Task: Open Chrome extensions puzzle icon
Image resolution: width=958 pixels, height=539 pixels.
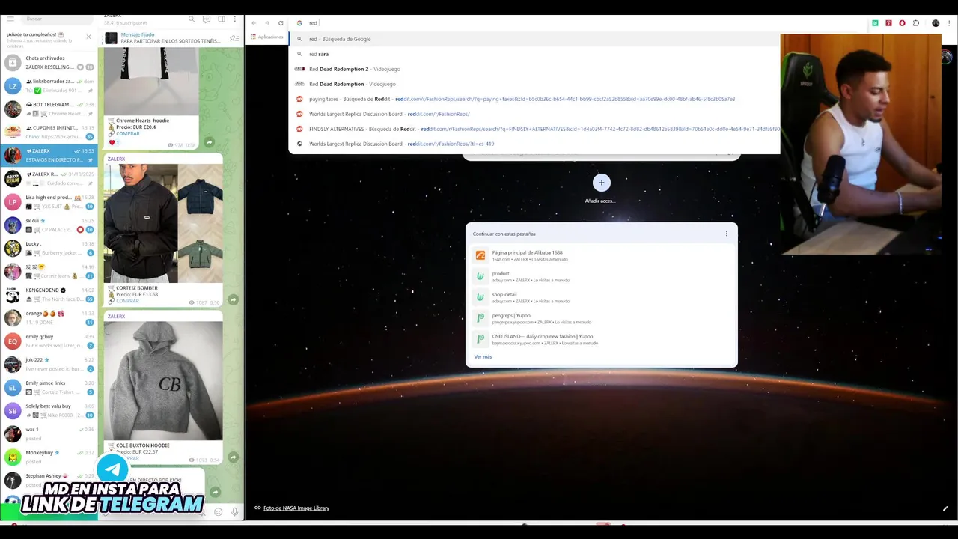Action: 915,23
